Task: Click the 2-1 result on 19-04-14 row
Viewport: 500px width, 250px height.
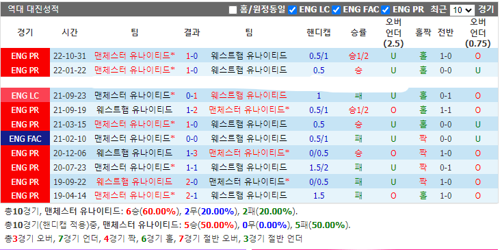Action: [192, 195]
